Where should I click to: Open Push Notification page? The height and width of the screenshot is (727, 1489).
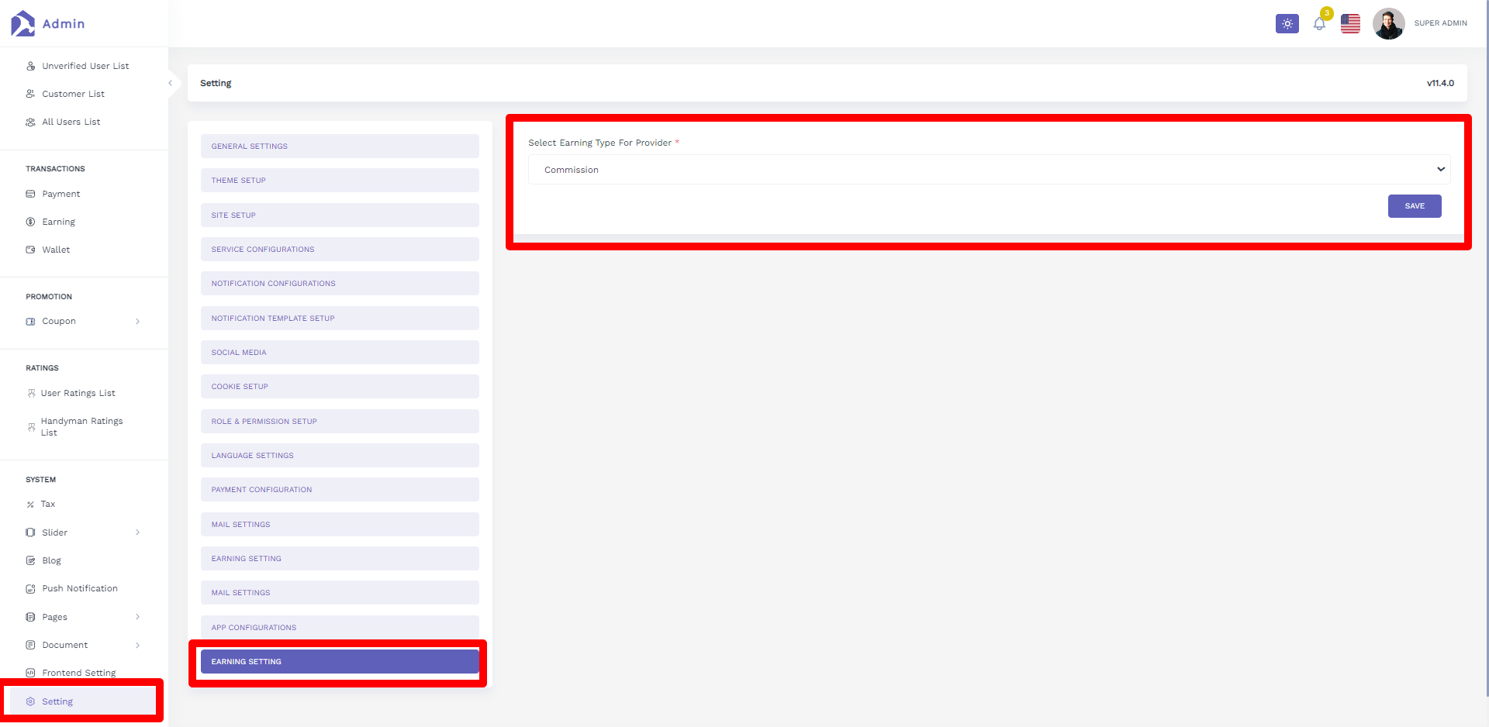pyautogui.click(x=80, y=588)
